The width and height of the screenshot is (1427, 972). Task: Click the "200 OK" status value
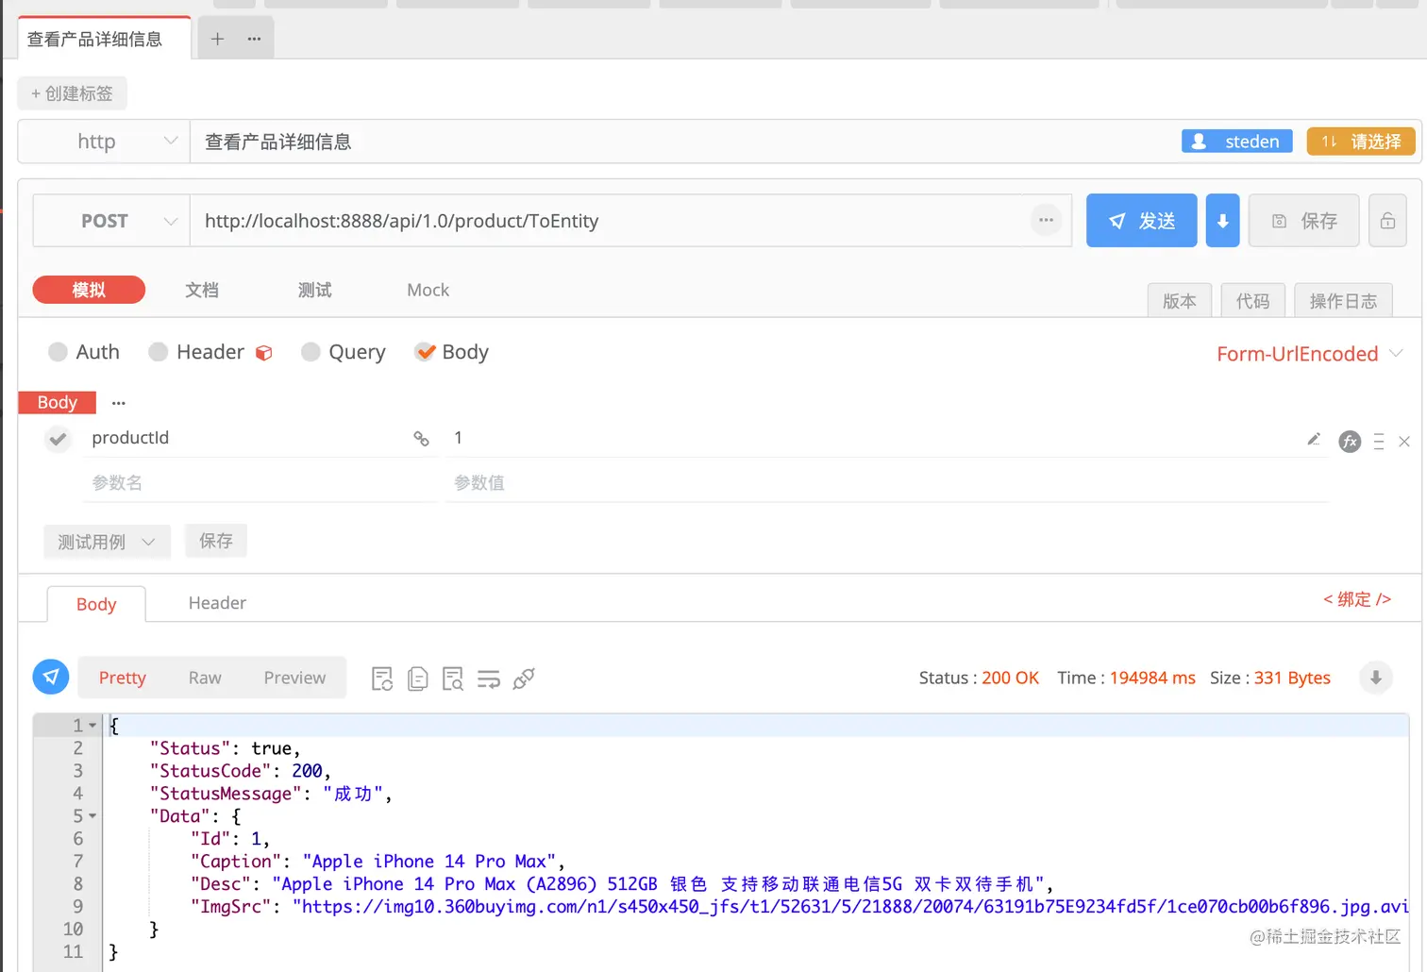click(x=1010, y=678)
